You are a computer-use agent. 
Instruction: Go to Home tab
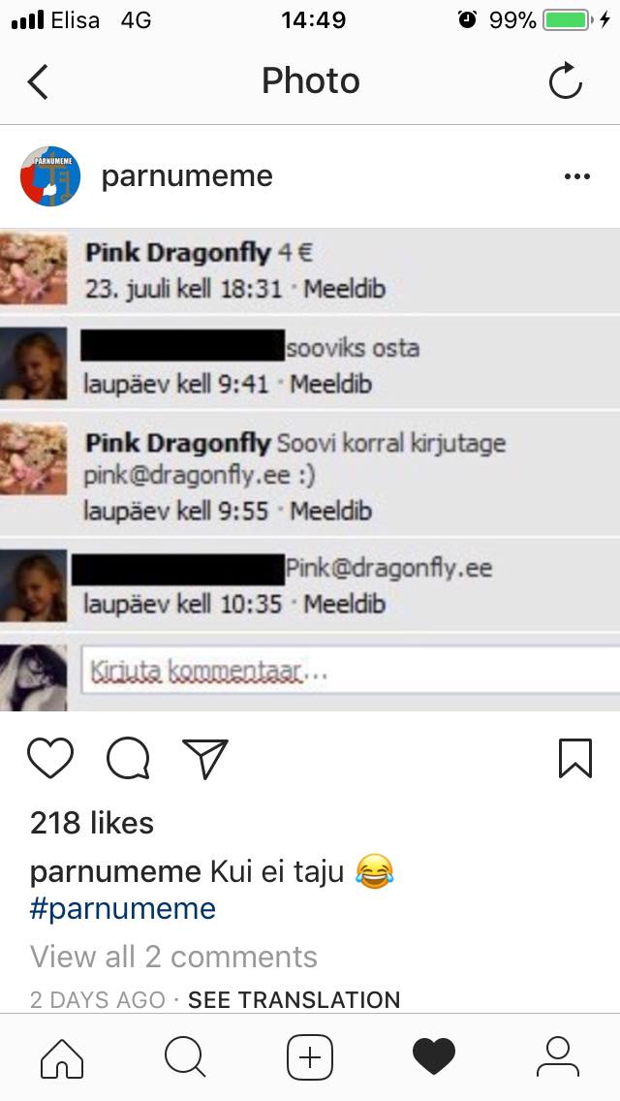[x=62, y=1057]
